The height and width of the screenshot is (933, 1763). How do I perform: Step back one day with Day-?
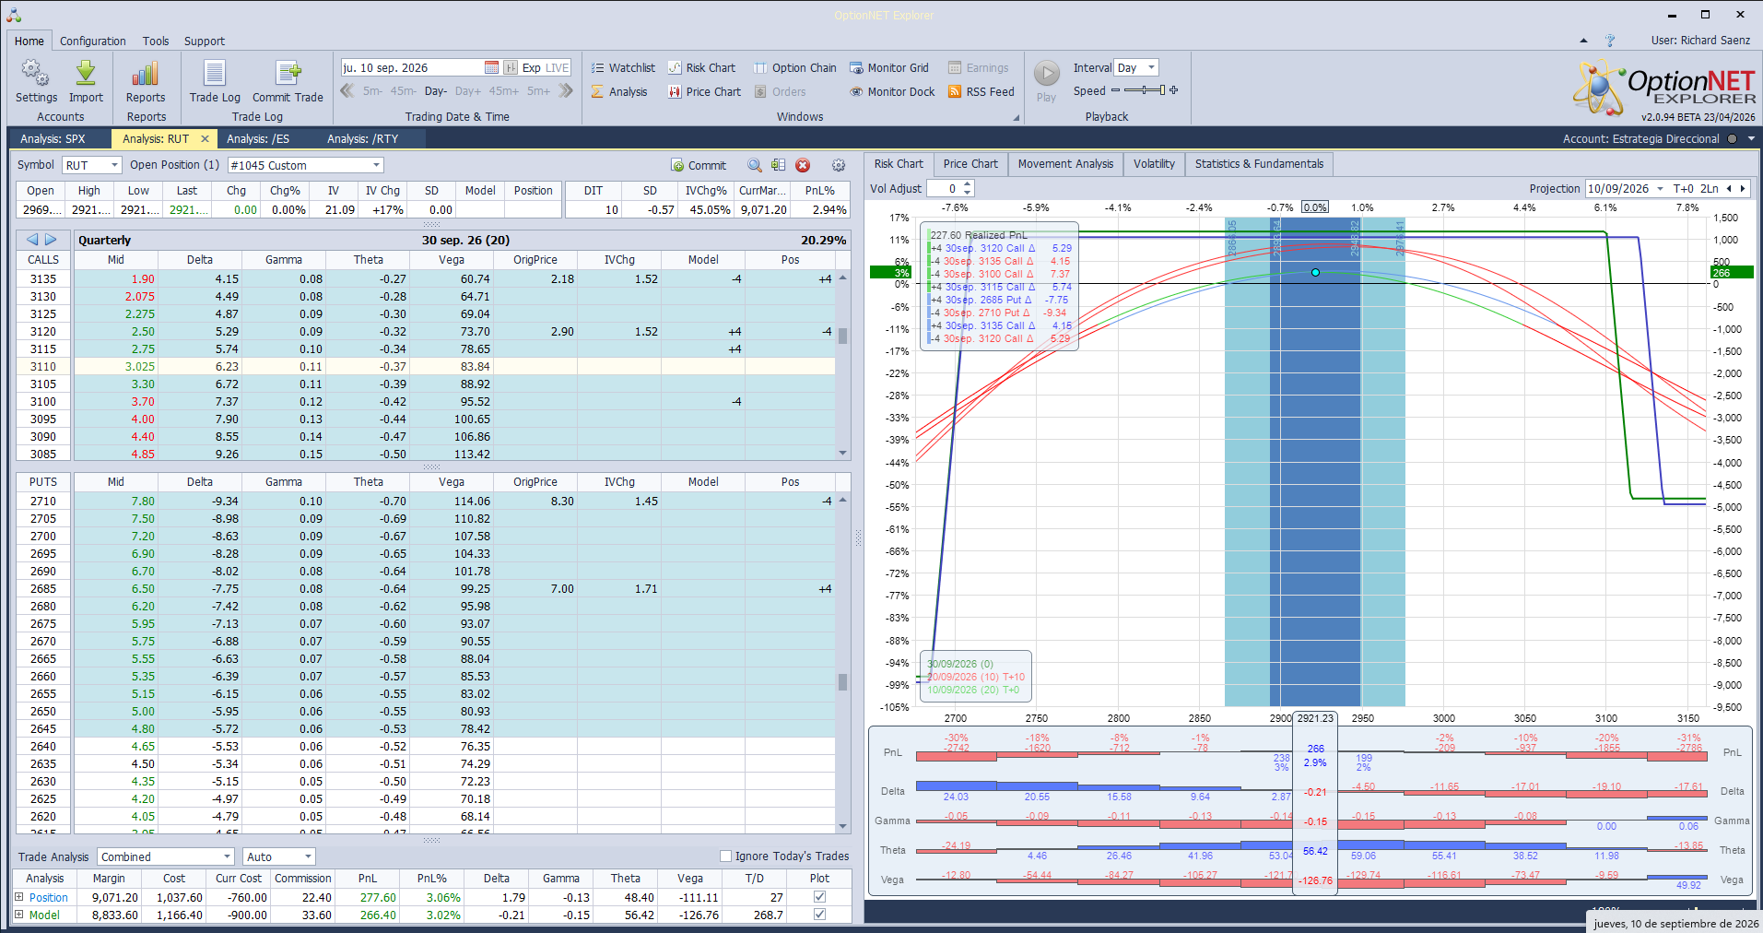(435, 90)
